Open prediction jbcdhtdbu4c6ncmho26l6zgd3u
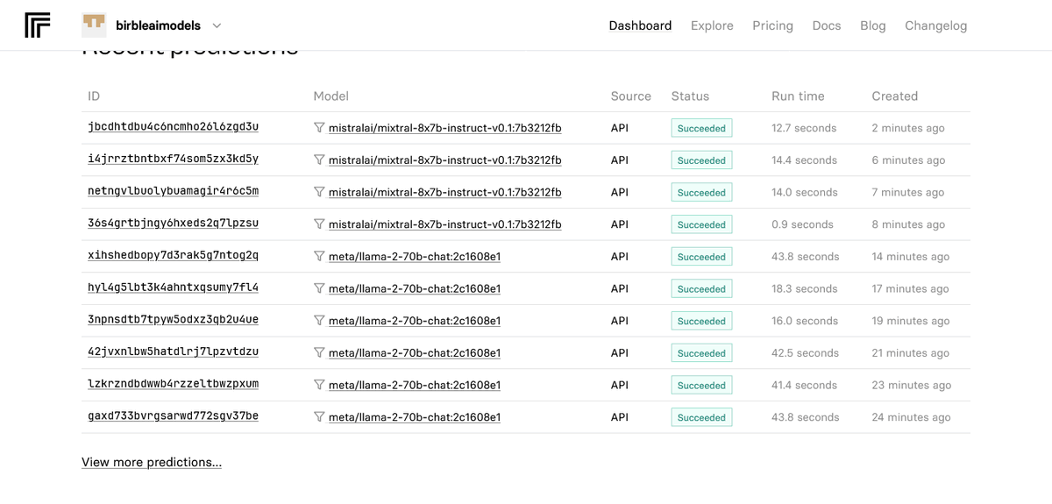This screenshot has height=504, width=1052. coord(174,127)
